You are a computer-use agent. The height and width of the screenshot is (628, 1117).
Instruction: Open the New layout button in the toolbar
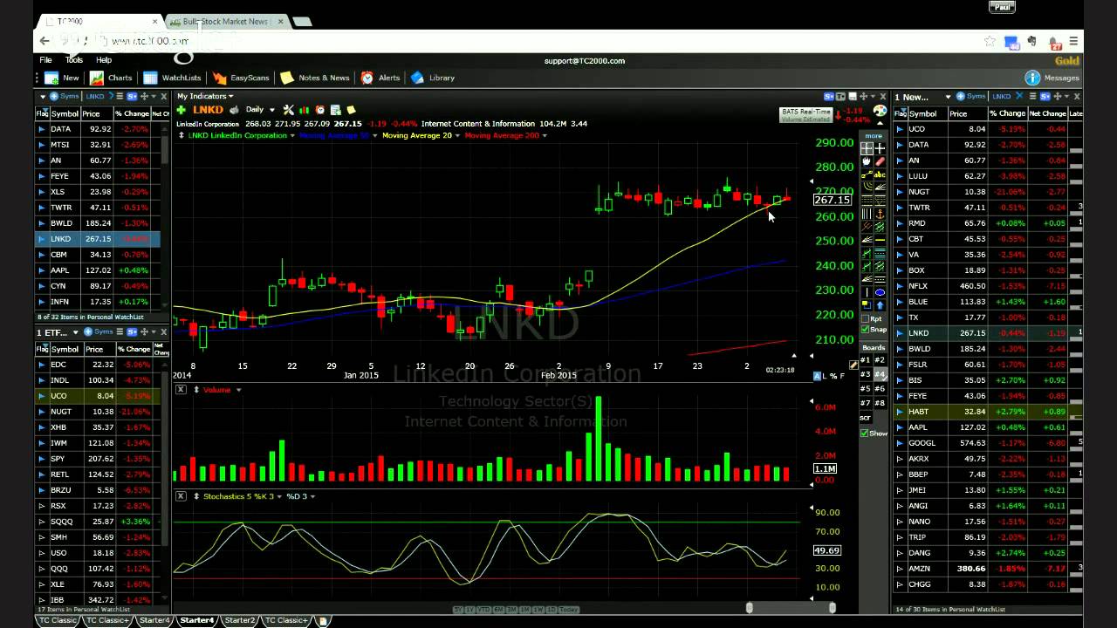(61, 78)
